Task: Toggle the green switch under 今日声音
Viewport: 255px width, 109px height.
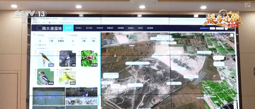Action: click(40, 45)
